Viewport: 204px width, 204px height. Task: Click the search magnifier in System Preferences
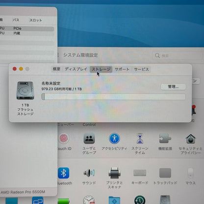pos(157,55)
